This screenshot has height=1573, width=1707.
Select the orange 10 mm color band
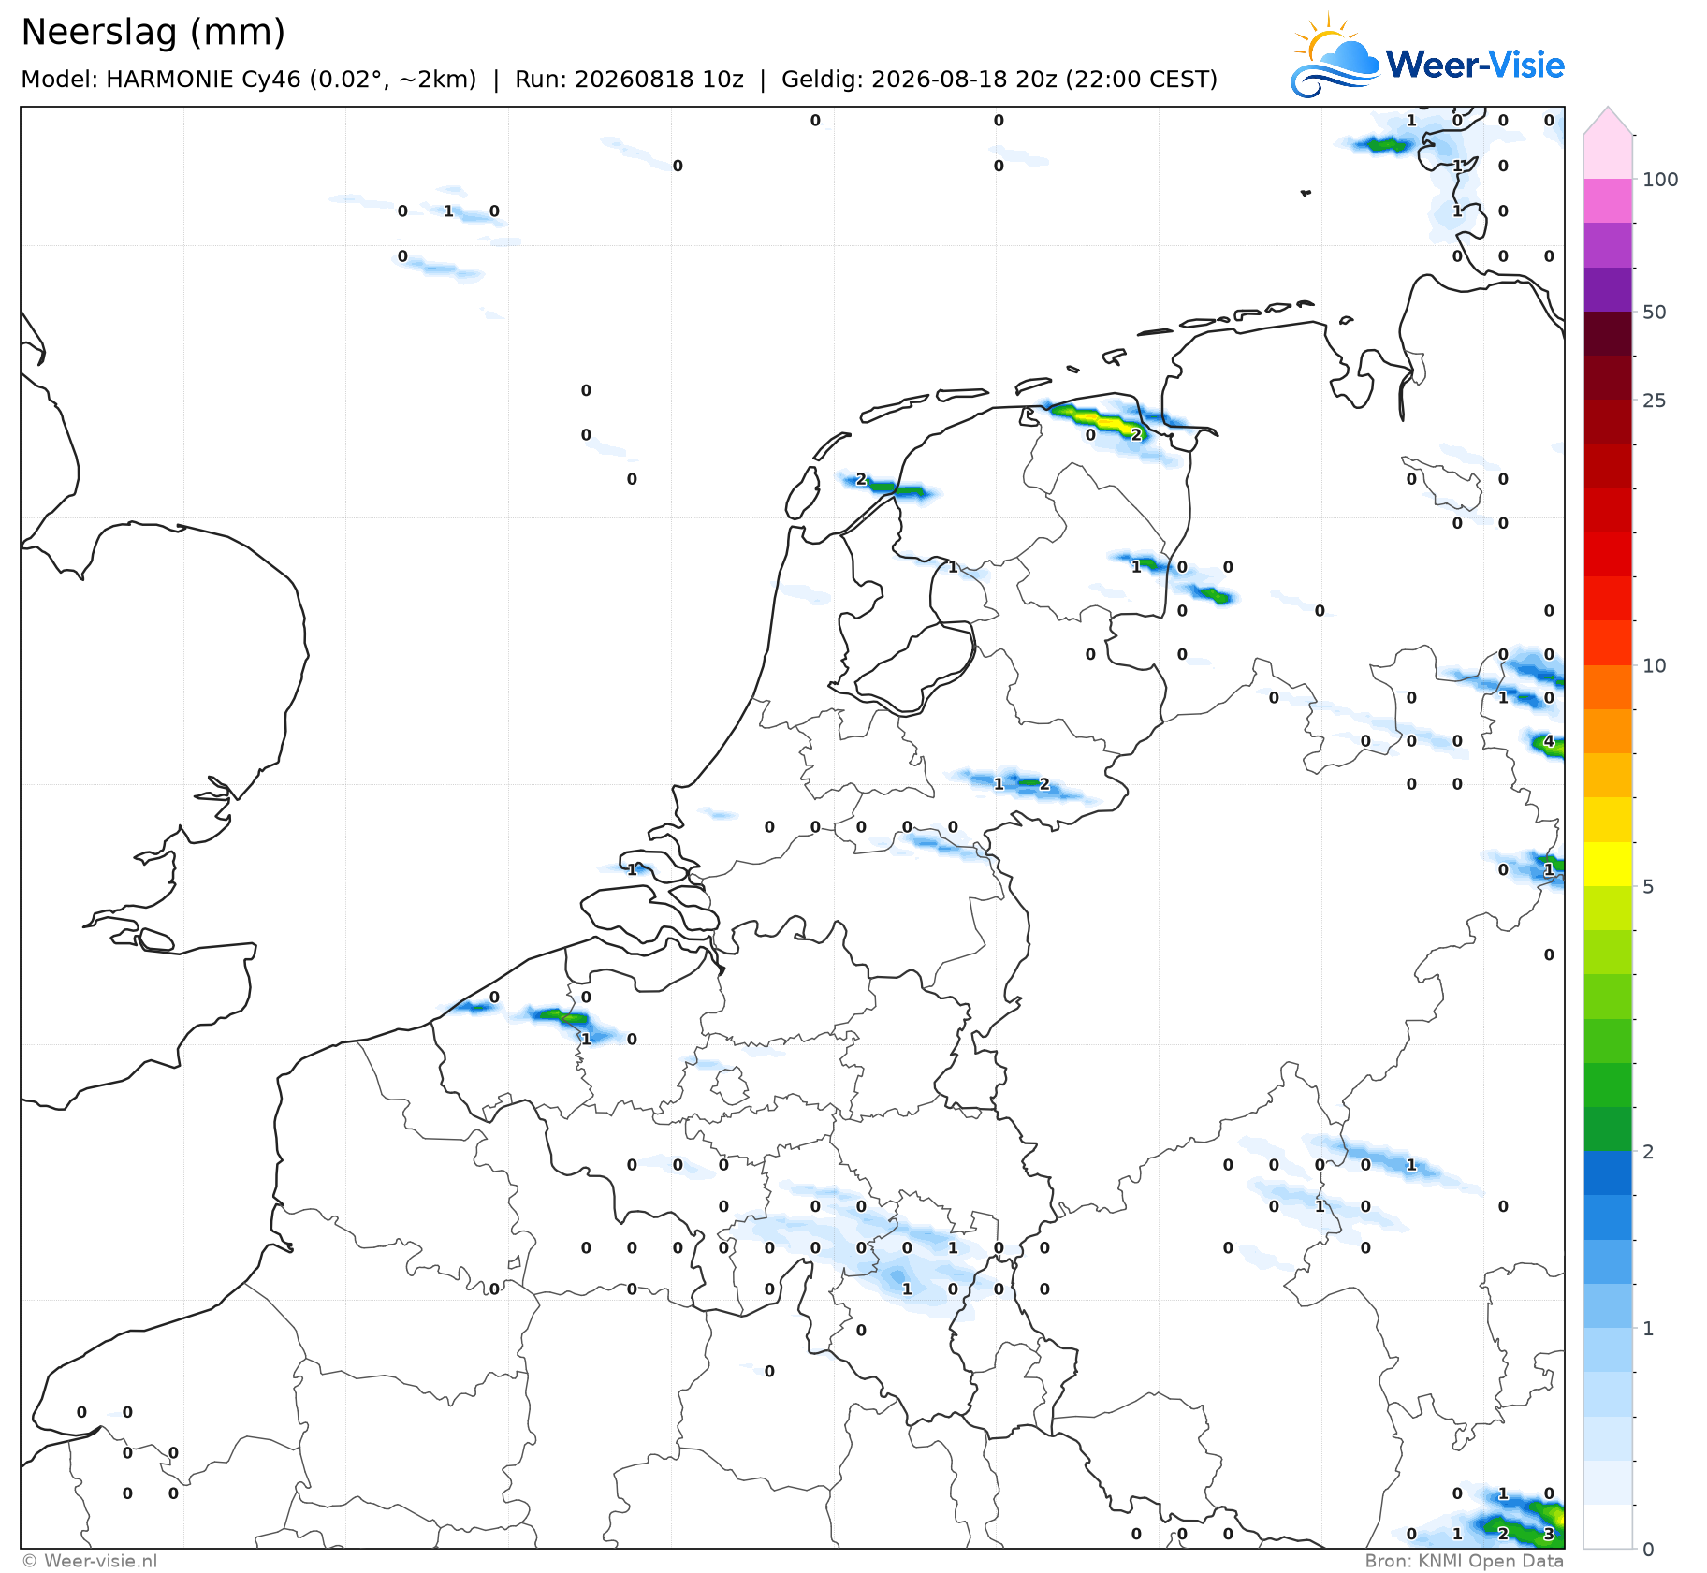coord(1608,688)
